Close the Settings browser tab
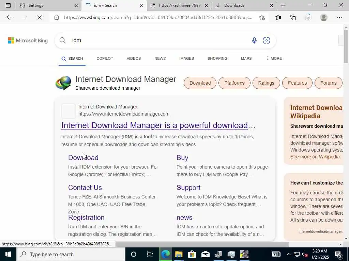The height and width of the screenshot is (261, 349). click(76, 5)
